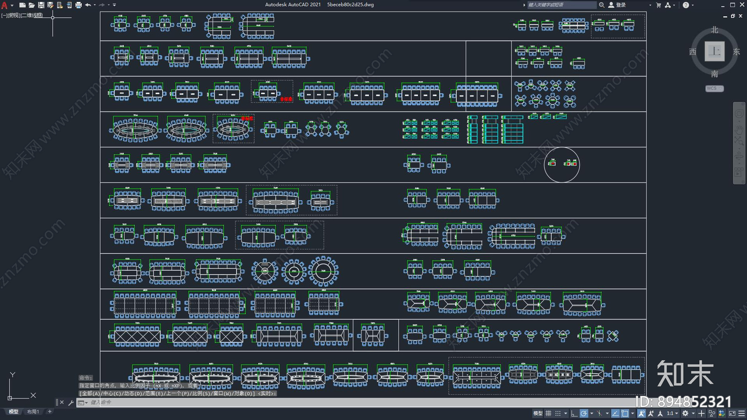Image resolution: width=747 pixels, height=420 pixels.
Task: Toggle the grid display in status bar
Action: tap(549, 413)
